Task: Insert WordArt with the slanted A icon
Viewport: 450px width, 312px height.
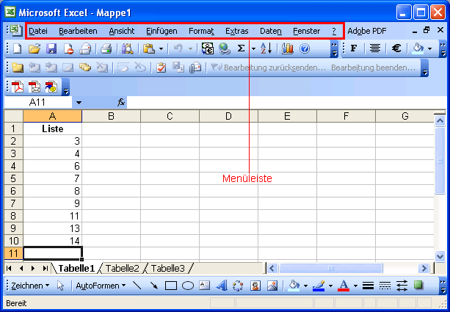Action: point(222,286)
